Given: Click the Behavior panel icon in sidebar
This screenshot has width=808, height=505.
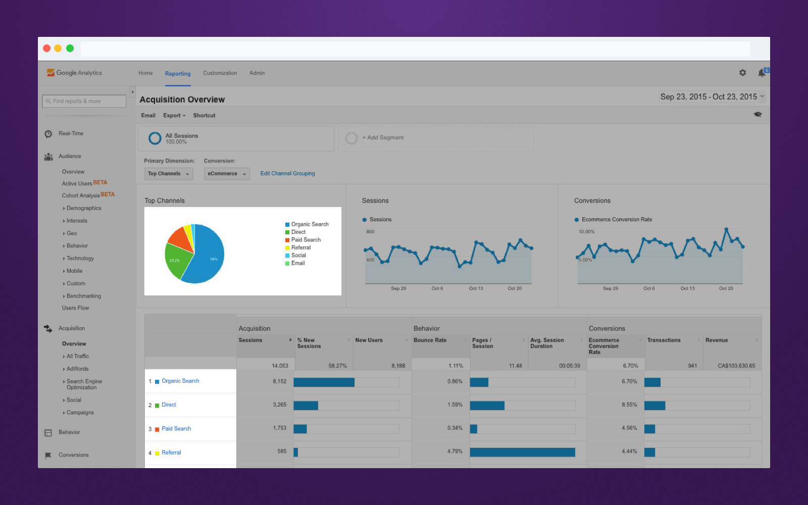Looking at the screenshot, I should 48,433.
